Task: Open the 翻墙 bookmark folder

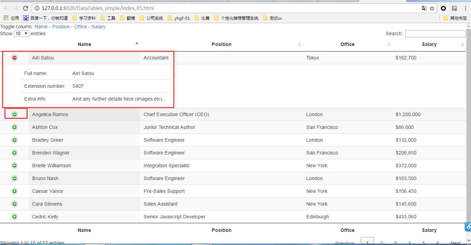Action: (127, 18)
